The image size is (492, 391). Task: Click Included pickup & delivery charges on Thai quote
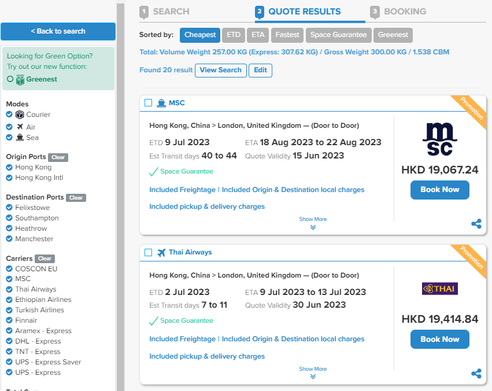(207, 356)
